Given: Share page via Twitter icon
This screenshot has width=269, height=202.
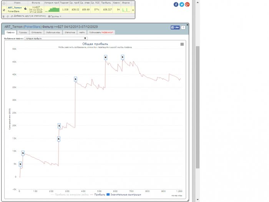Looking at the screenshot, I should click(x=182, y=4).
